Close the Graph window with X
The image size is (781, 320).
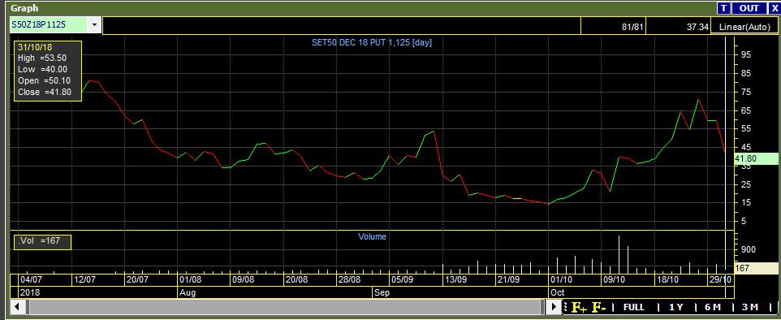pyautogui.click(x=774, y=8)
